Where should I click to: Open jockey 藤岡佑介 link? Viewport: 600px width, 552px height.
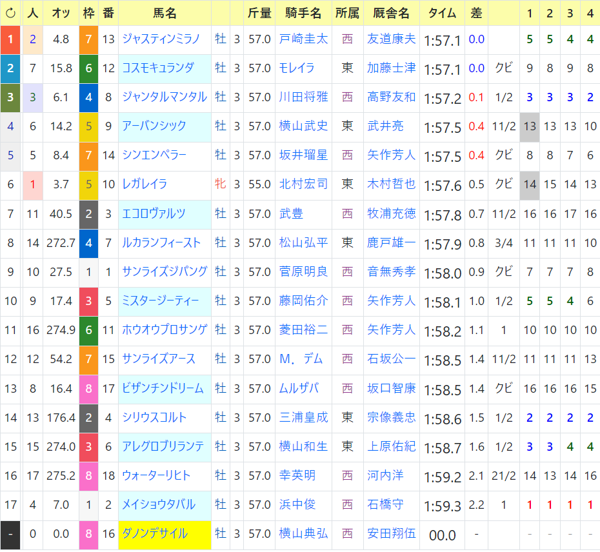[303, 301]
